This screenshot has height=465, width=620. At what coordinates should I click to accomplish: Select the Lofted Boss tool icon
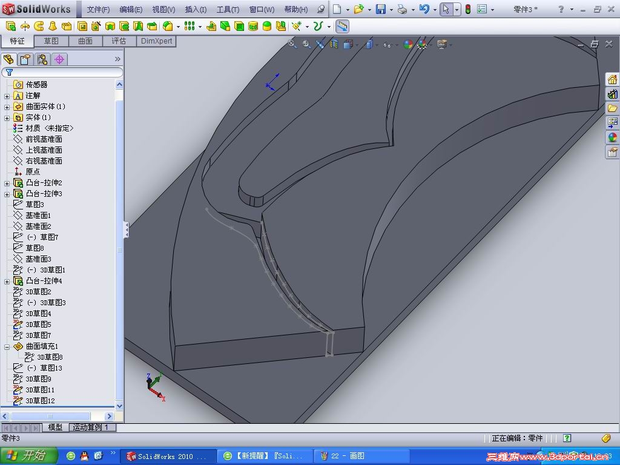coord(53,26)
